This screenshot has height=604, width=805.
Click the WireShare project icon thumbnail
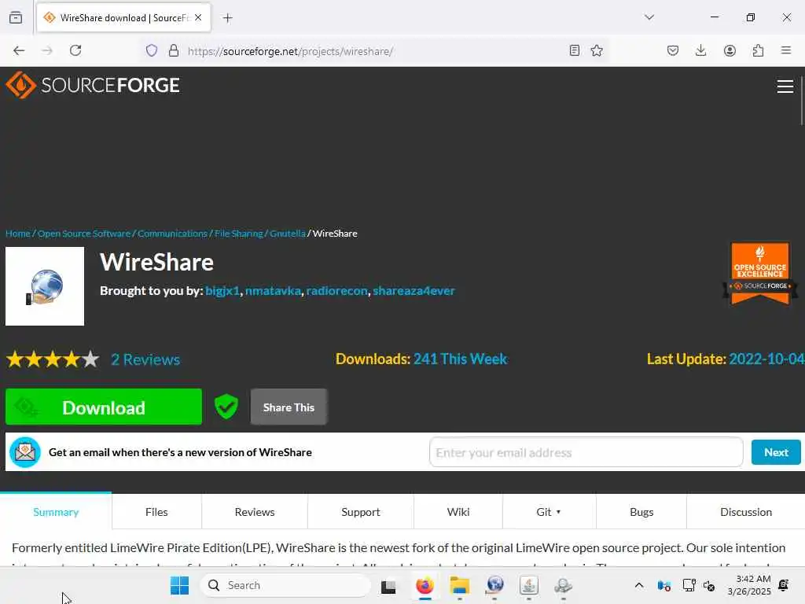[45, 286]
